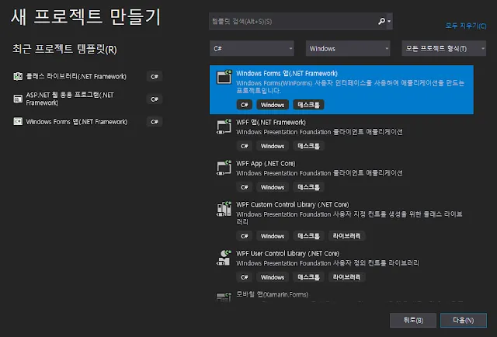Screen dimensions: 497x337
Task: Click description under WPF Custom Control Library
Action: point(349,218)
